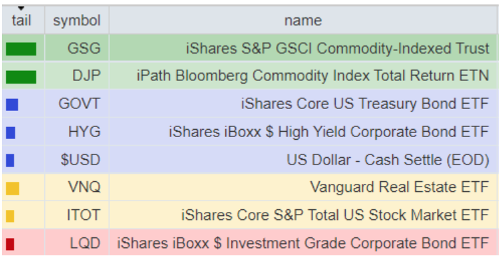Select the ITOT symbol cell
This screenshot has width=500, height=258.
coord(77,215)
